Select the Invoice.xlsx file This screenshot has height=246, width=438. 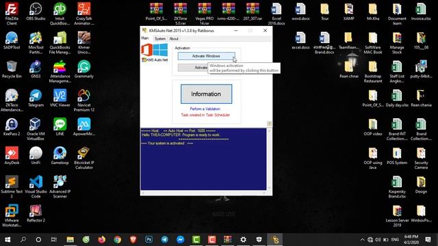tap(421, 12)
